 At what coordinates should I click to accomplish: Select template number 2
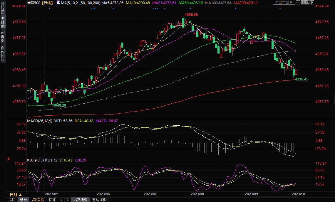point(68,200)
